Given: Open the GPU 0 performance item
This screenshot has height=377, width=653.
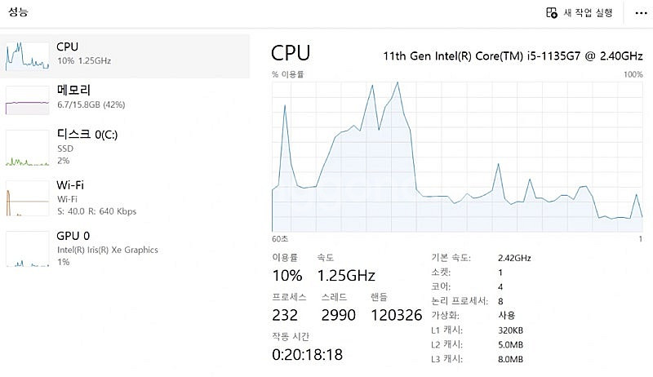Looking at the screenshot, I should tap(125, 248).
